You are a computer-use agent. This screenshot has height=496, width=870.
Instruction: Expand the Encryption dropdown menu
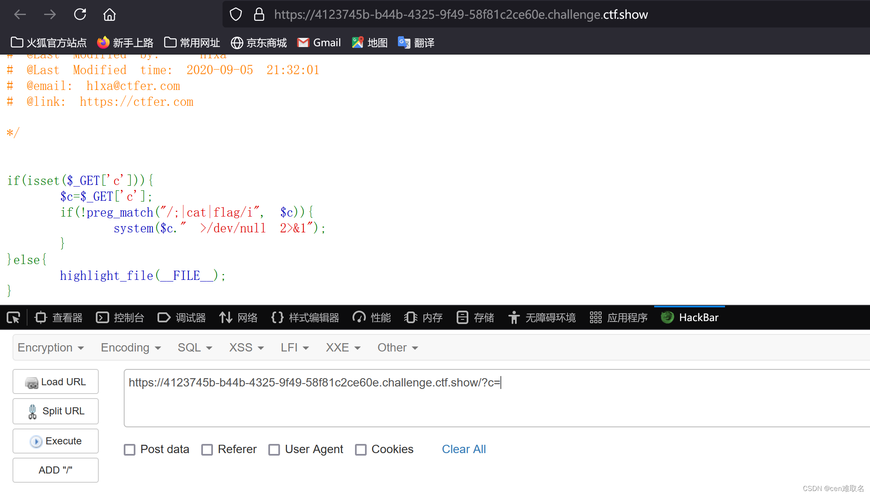[x=51, y=348]
